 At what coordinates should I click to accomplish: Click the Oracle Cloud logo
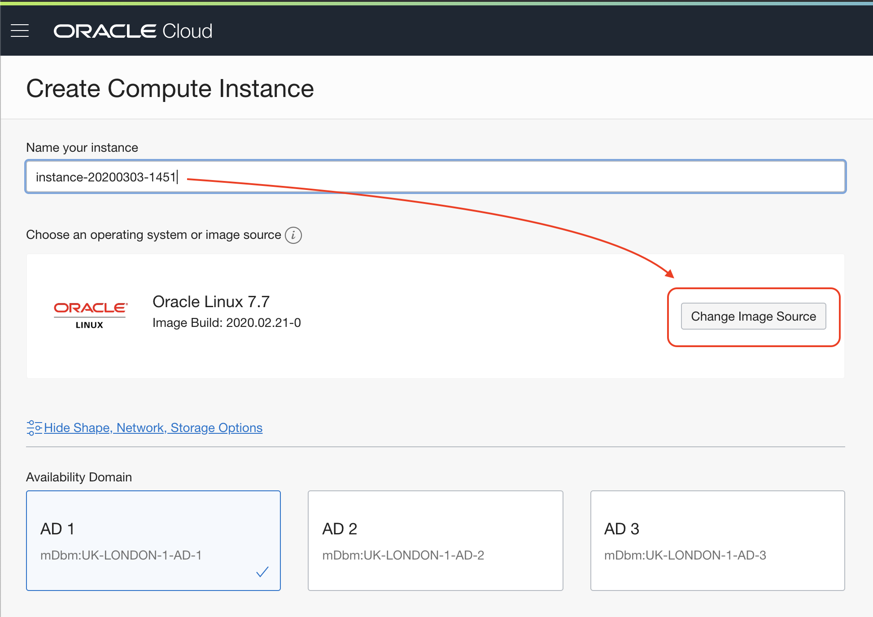click(133, 31)
